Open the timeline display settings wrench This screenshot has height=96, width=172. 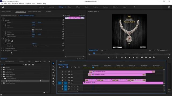tap(75, 67)
